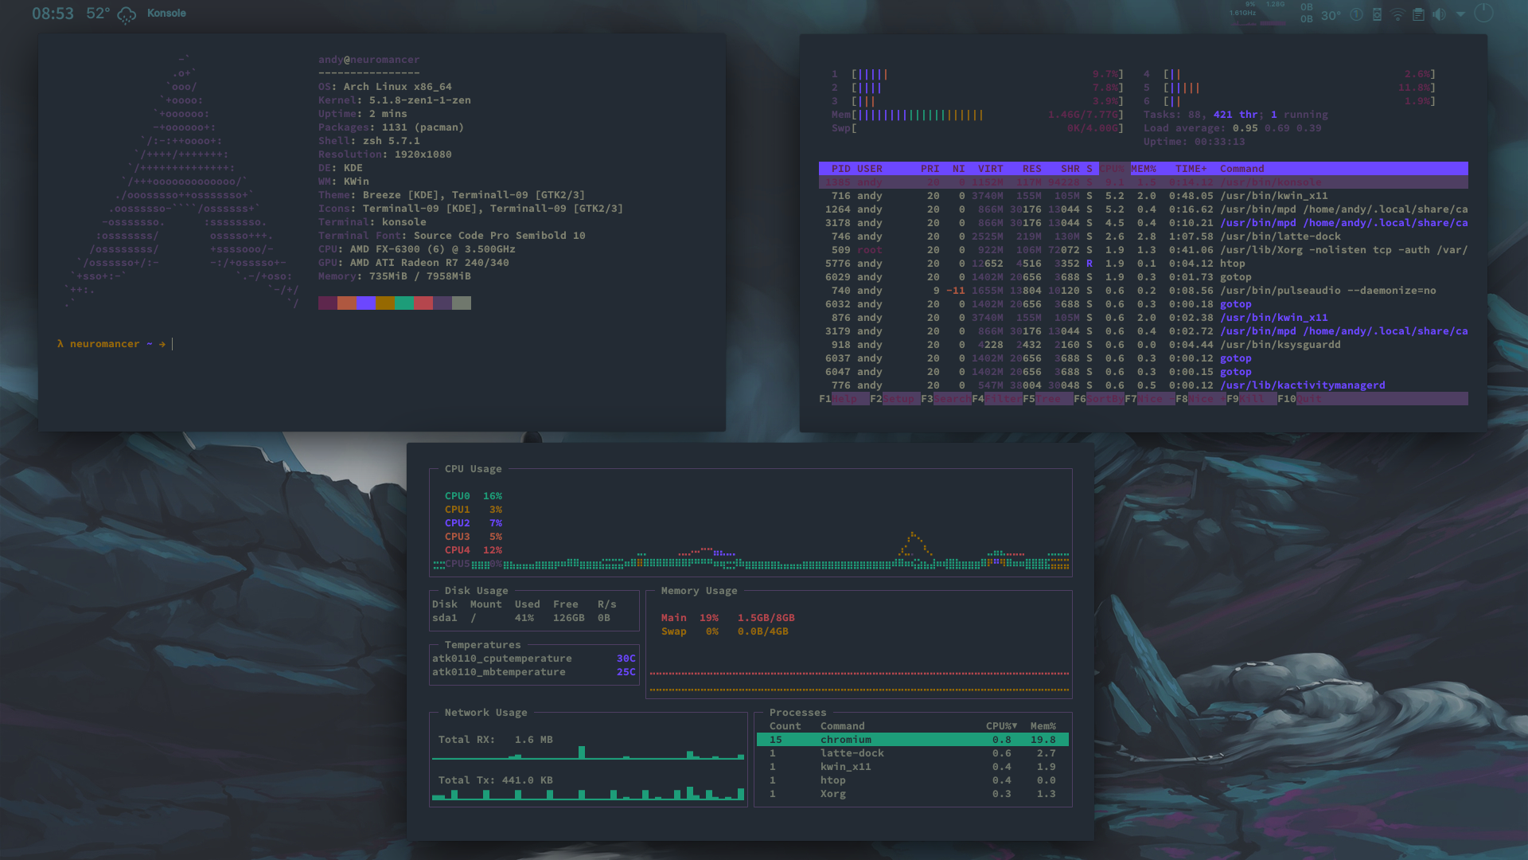The image size is (1528, 860).
Task: Click atk0110_mbtemperature entry in gotop
Action: 534,672
